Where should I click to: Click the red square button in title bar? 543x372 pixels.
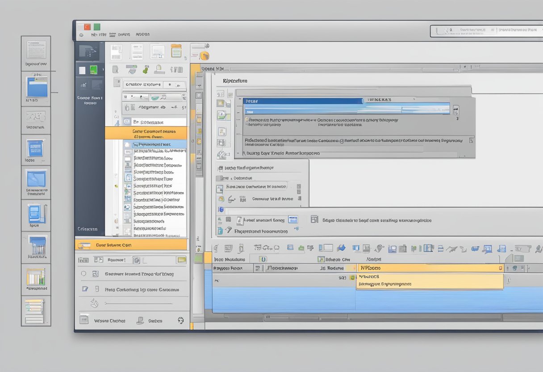click(x=88, y=27)
